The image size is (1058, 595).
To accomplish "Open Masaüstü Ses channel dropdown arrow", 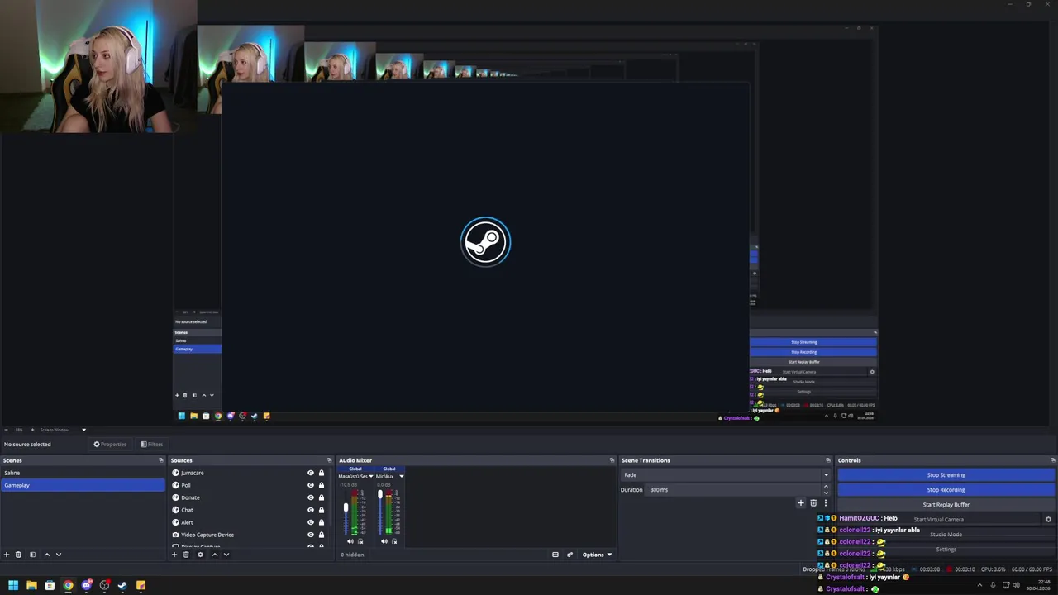I will pos(371,477).
